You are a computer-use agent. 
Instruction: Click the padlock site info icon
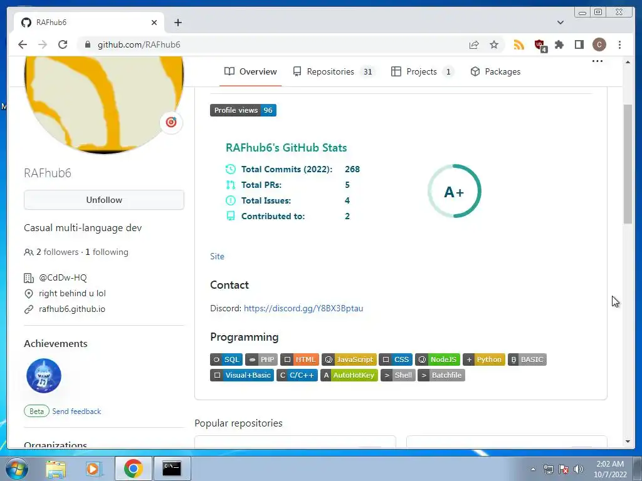88,44
